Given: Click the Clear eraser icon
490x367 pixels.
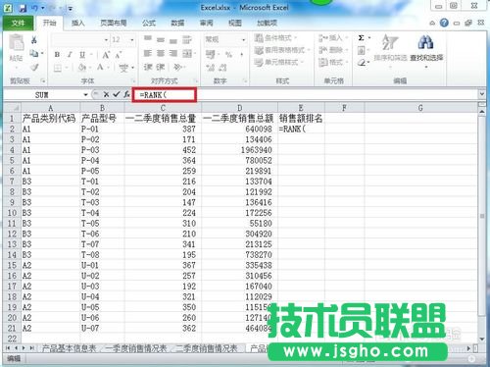Looking at the screenshot, I should point(362,62).
